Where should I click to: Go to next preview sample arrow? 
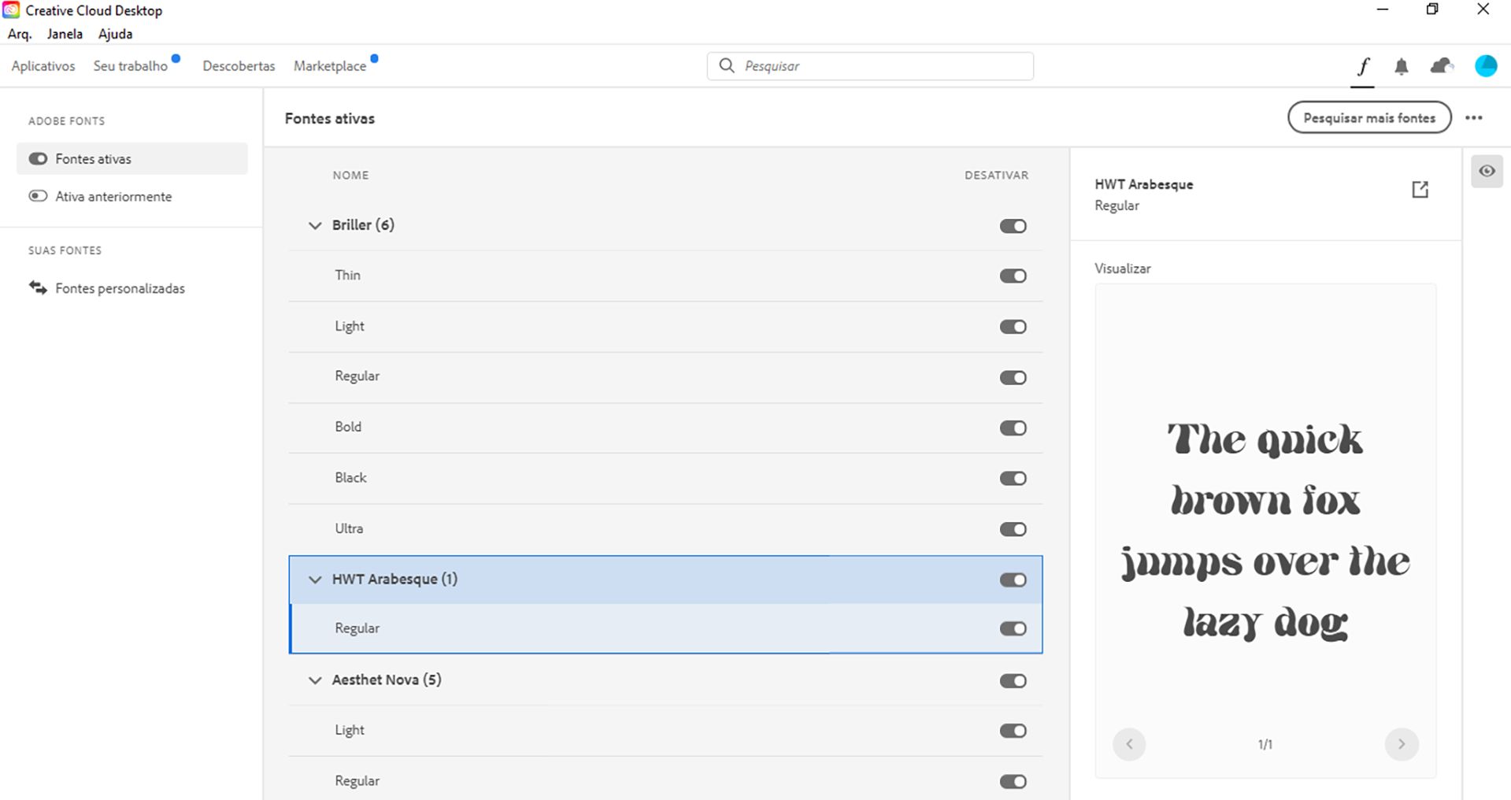[1402, 744]
